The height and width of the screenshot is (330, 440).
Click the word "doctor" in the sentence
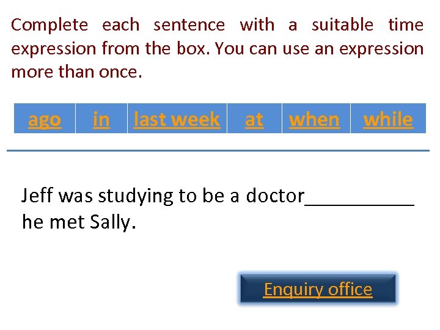(275, 196)
